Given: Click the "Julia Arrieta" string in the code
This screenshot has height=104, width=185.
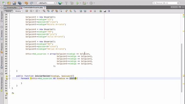Looking at the screenshot, I should 55,37.
